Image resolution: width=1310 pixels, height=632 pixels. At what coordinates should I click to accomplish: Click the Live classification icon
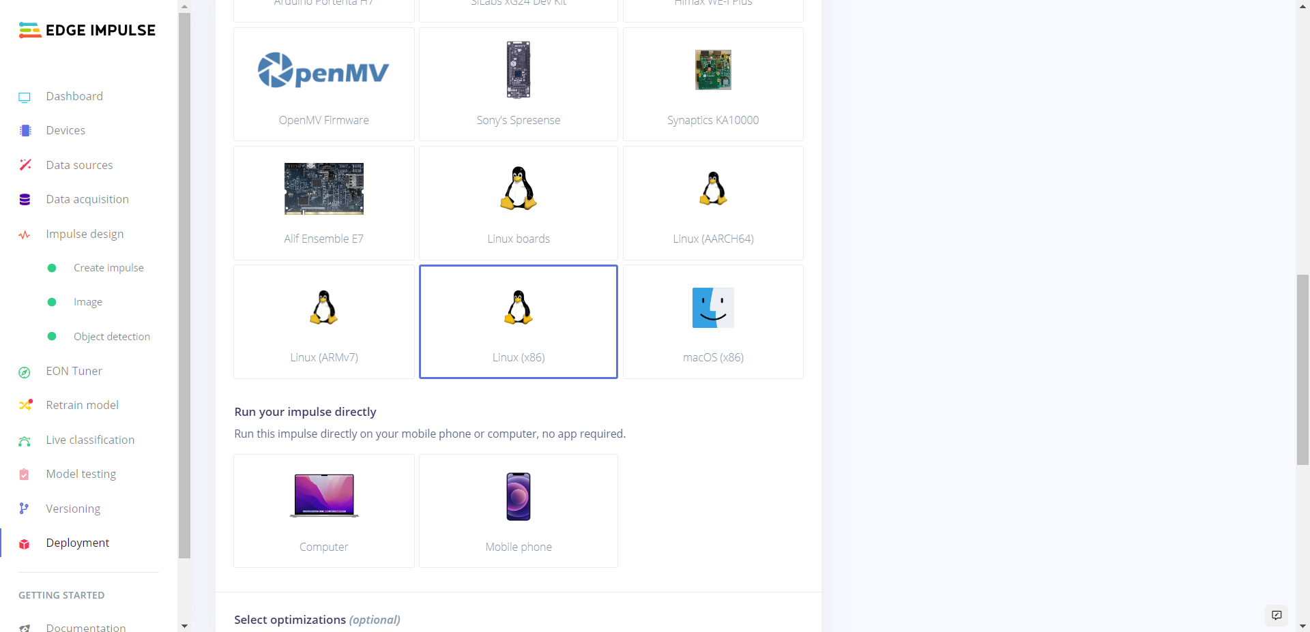point(25,440)
